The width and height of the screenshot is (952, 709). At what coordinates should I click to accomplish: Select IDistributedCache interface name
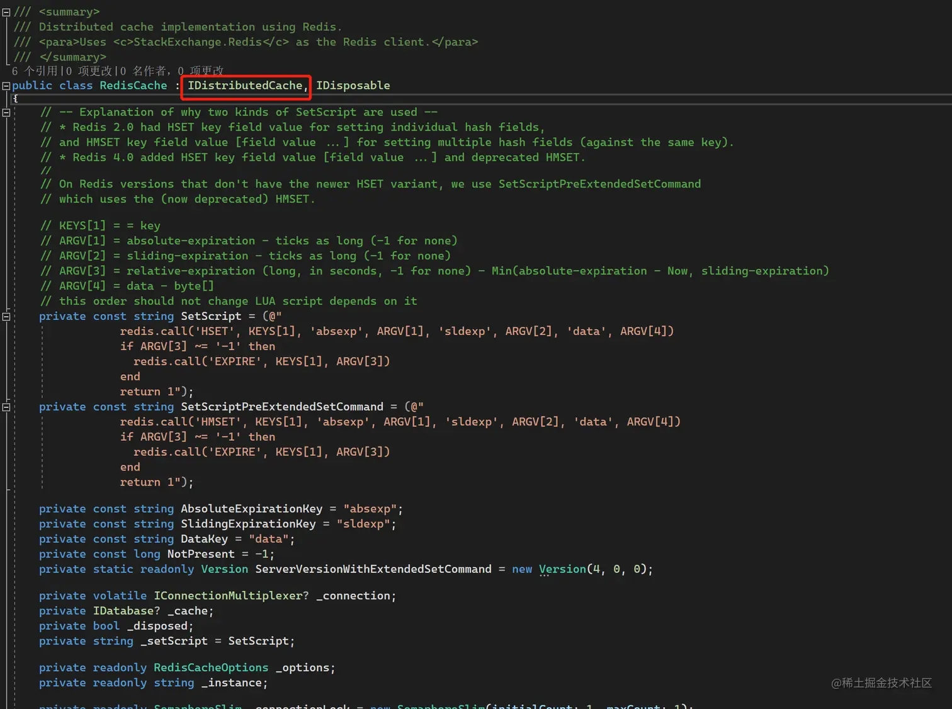(245, 86)
